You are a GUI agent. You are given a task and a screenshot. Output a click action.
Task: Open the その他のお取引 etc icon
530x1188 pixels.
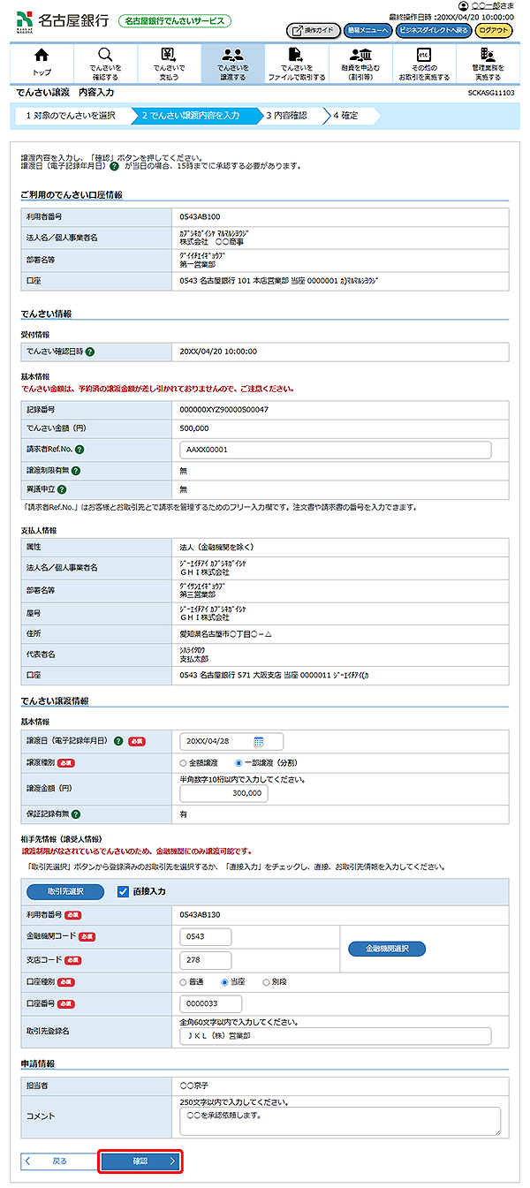(423, 56)
